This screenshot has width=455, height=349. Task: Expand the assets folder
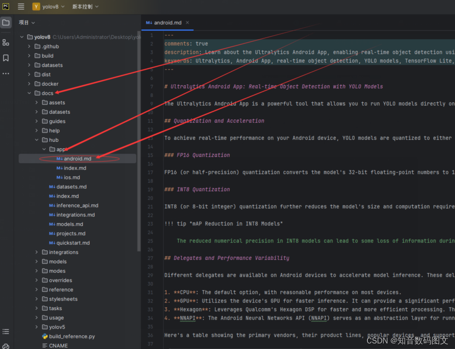tap(37, 103)
